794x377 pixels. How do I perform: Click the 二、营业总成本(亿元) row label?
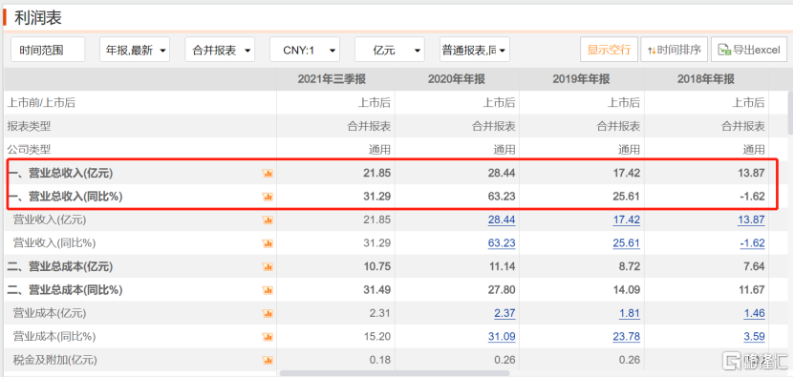click(x=60, y=266)
